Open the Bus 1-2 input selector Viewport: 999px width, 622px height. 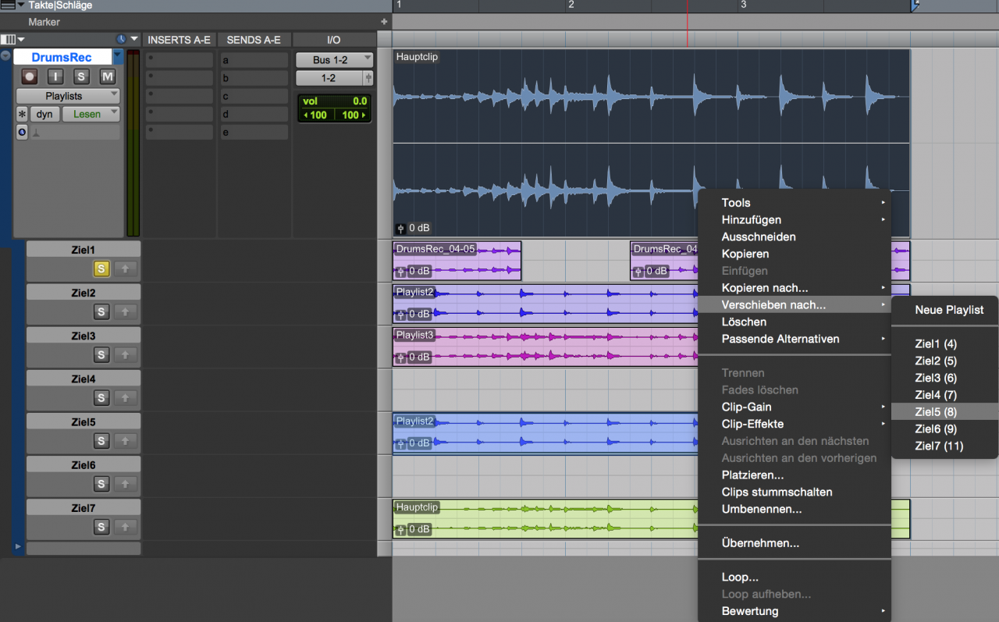point(334,60)
